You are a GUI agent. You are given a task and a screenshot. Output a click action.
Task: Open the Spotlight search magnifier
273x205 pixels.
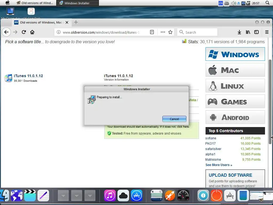(x=267, y=3)
